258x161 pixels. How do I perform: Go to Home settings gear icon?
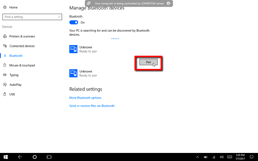coord(5,7)
